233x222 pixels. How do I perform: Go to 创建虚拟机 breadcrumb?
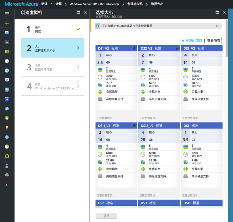[135, 4]
